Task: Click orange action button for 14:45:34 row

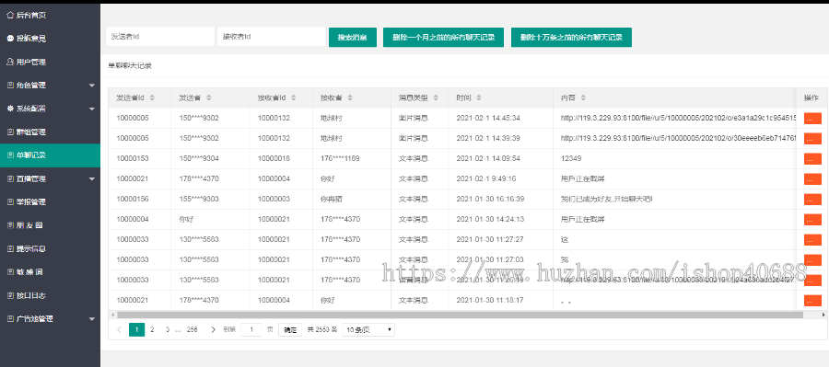Action: [812, 119]
